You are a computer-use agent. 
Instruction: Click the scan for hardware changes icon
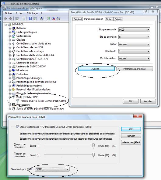(x=42, y=19)
